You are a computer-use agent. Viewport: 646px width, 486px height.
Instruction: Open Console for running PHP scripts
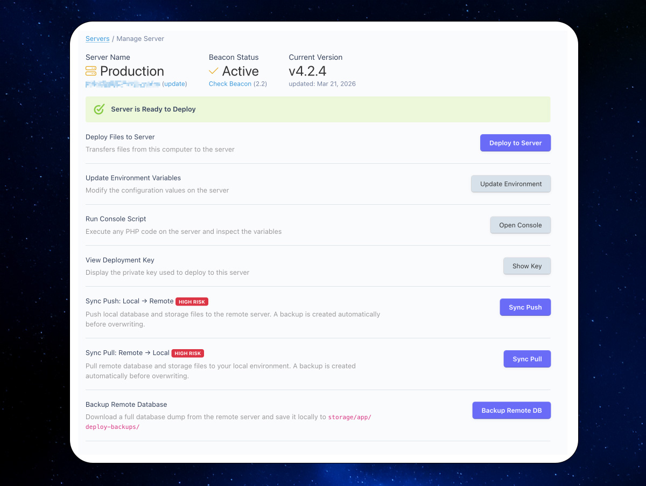tap(520, 225)
